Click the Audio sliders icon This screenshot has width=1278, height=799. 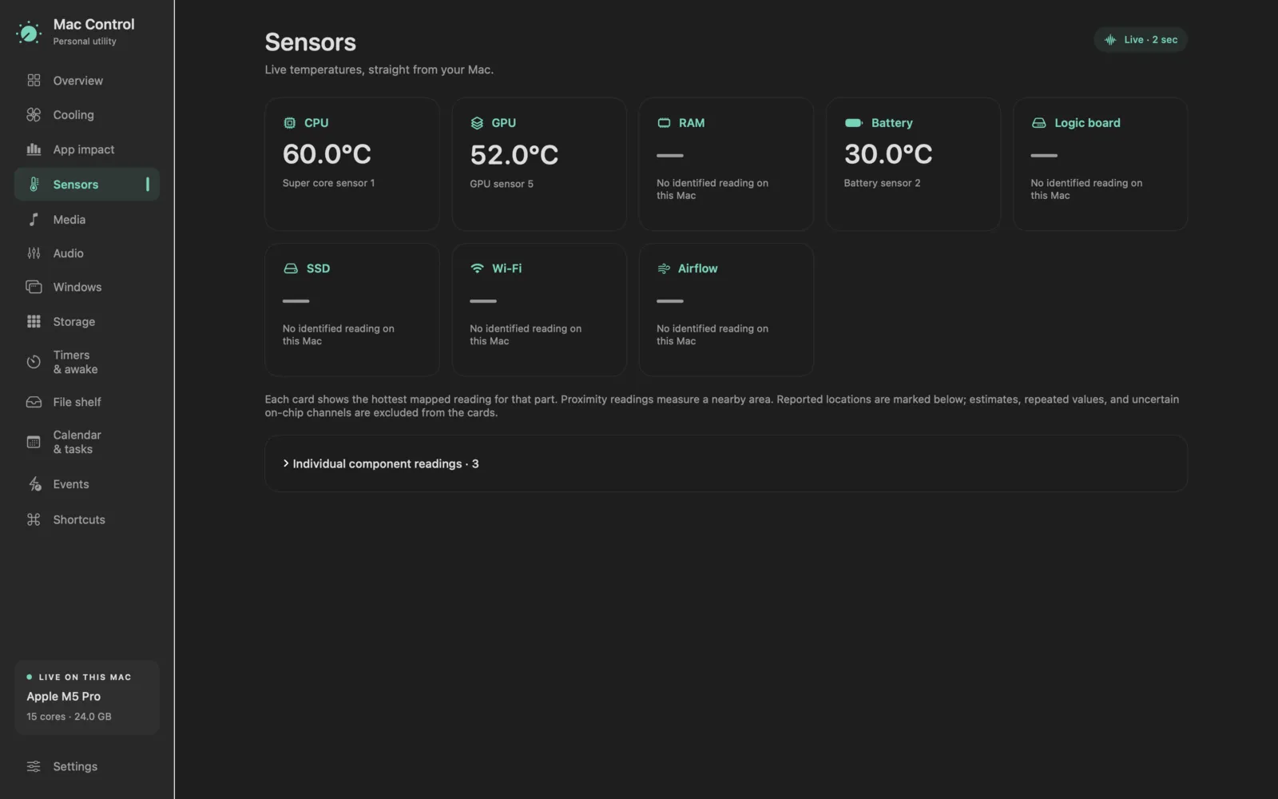pyautogui.click(x=34, y=253)
